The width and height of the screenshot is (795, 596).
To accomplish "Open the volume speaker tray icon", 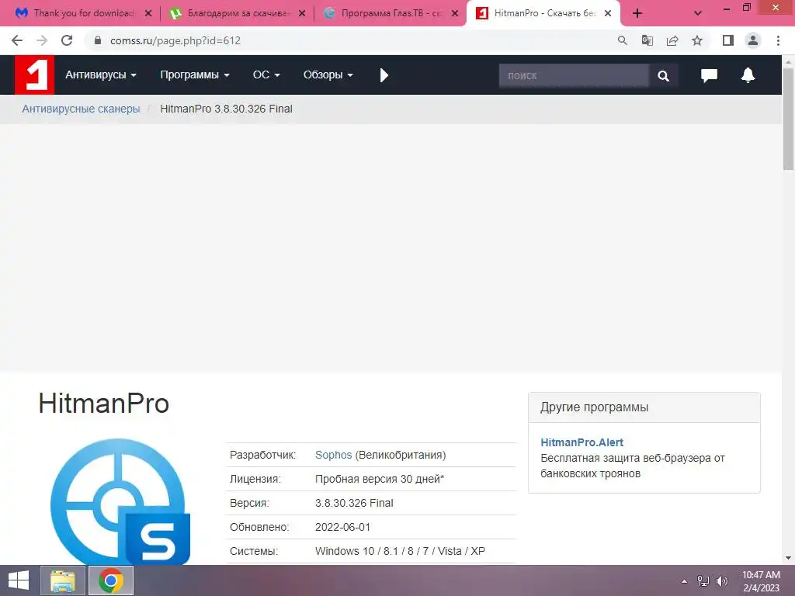I will [721, 581].
